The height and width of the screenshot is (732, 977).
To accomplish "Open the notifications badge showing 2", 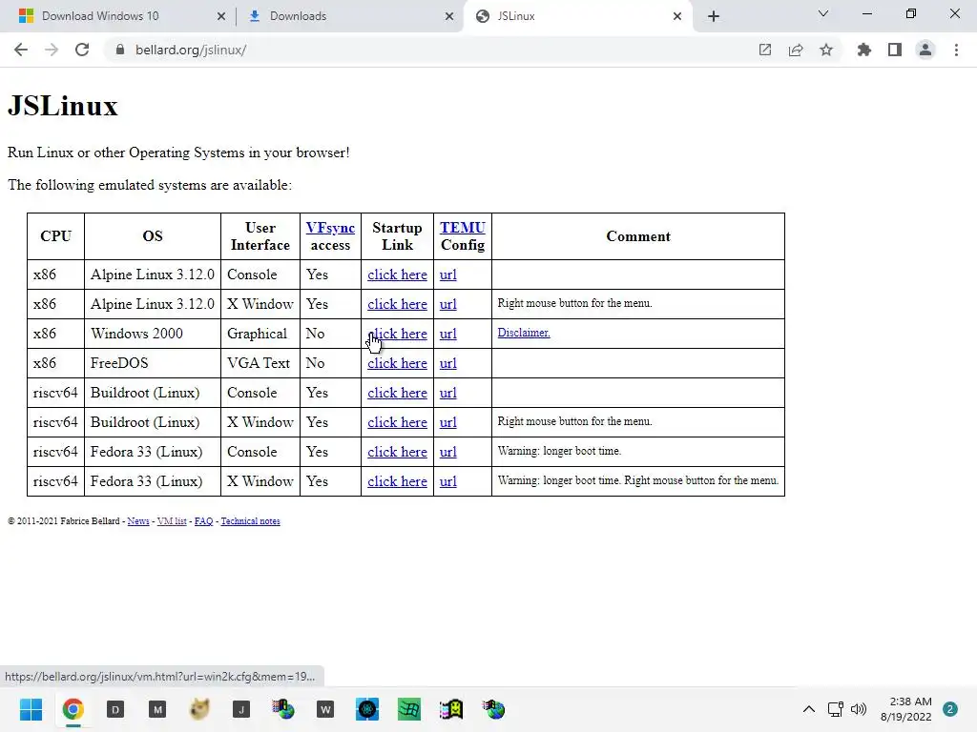I will pos(950,709).
